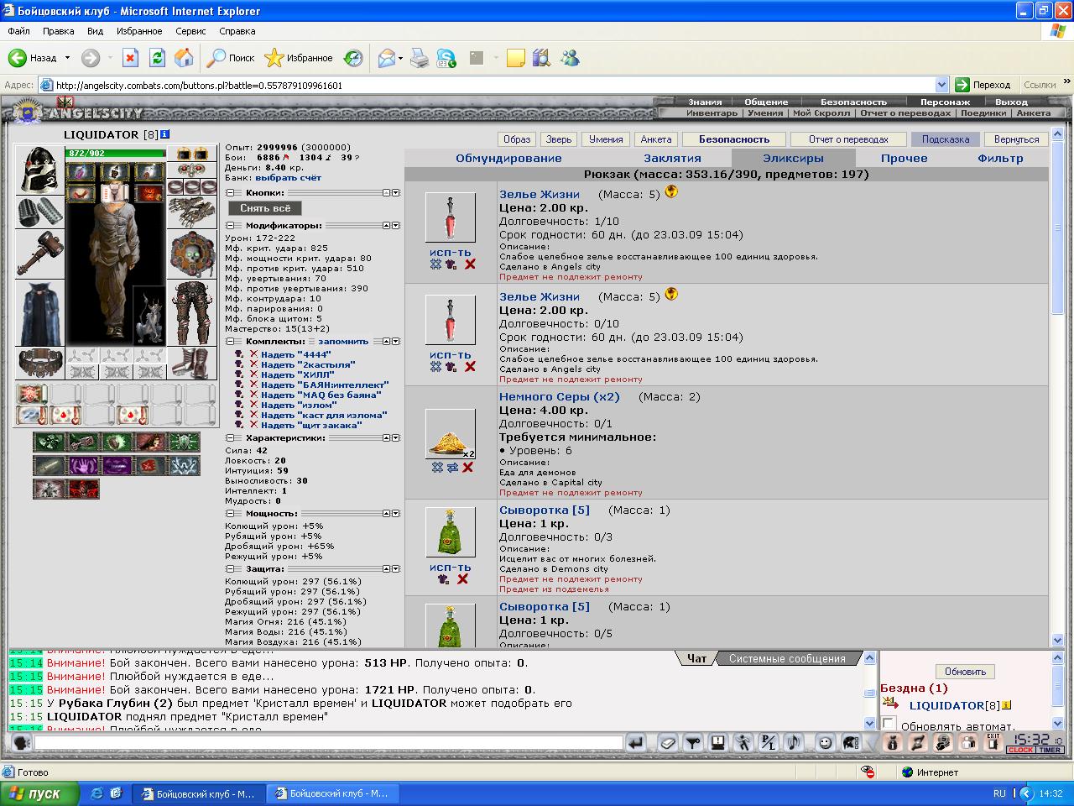Click the Подсказка button
The height and width of the screenshot is (806, 1074).
(945, 139)
